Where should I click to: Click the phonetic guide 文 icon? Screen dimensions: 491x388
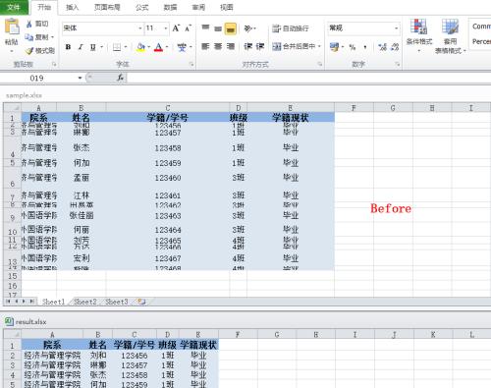(182, 47)
